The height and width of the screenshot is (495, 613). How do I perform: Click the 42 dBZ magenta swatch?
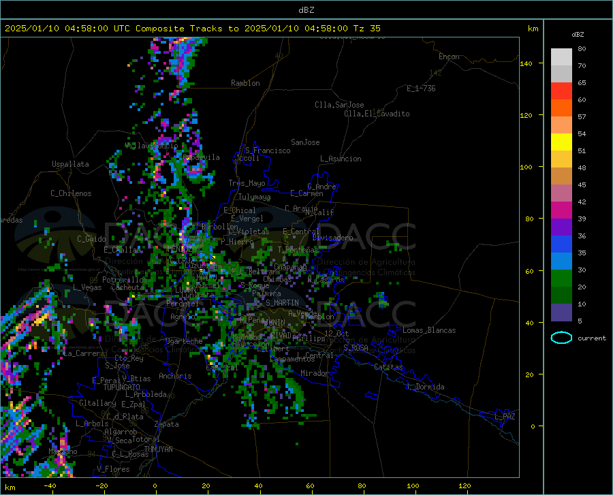coord(561,210)
